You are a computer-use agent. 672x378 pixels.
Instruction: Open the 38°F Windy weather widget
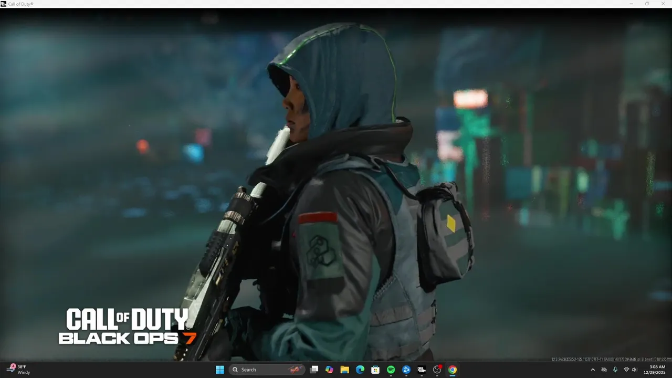click(19, 370)
